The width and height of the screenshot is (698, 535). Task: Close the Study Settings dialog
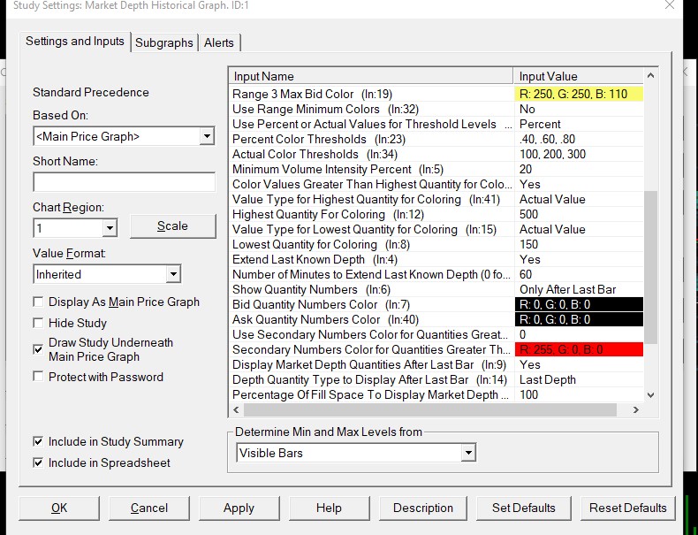tap(670, 5)
